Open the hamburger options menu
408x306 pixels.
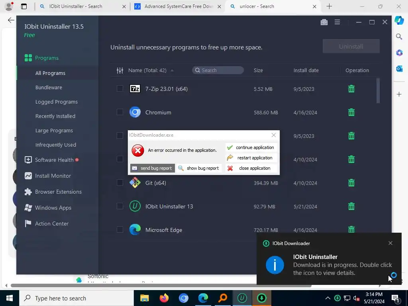[x=337, y=22]
